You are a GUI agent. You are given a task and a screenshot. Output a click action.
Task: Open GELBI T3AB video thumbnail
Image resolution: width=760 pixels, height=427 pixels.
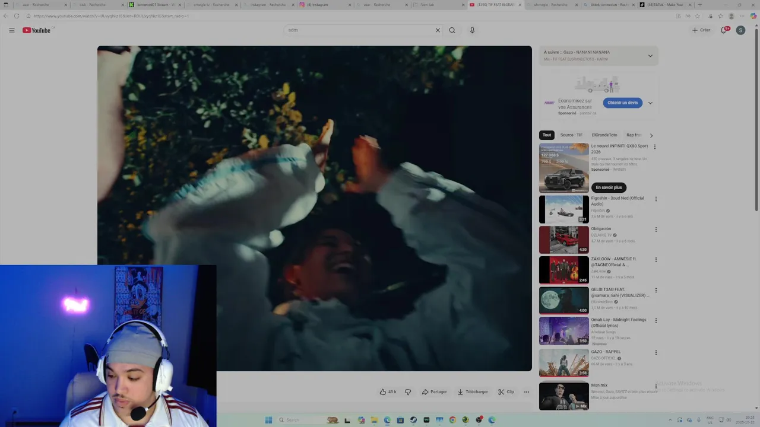pos(564,301)
